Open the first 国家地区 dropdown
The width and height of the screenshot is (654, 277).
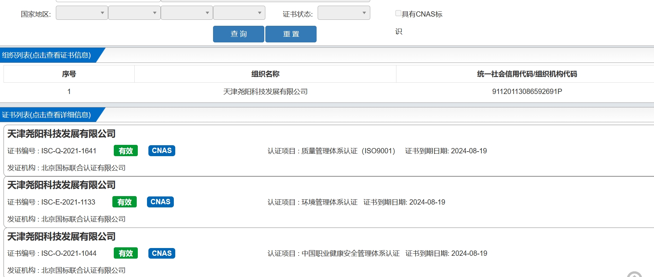82,13
